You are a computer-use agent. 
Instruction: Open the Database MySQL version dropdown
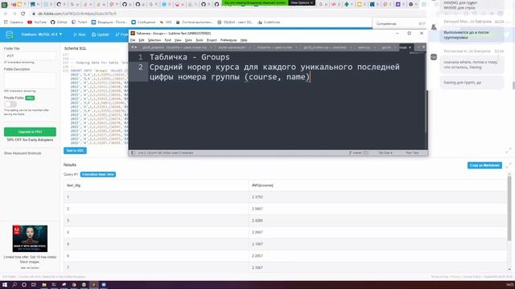42,35
